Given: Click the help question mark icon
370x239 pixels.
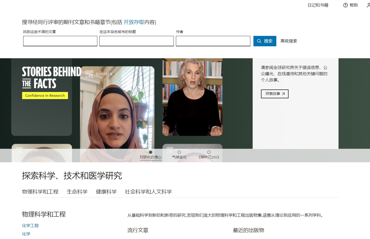Looking at the screenshot, I should pyautogui.click(x=346, y=5).
